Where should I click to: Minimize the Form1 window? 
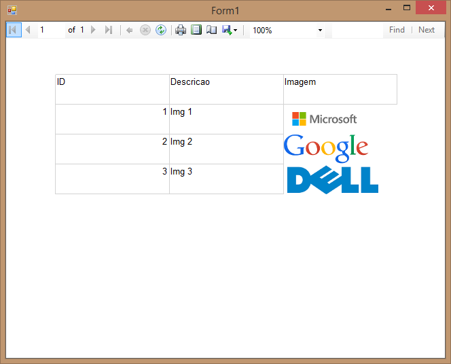tap(389, 9)
